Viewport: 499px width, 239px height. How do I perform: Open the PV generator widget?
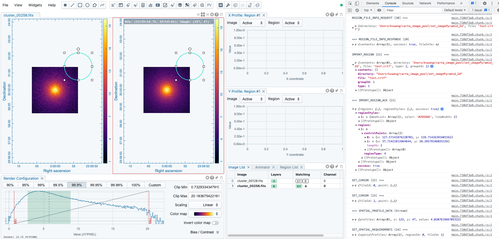pos(209,5)
